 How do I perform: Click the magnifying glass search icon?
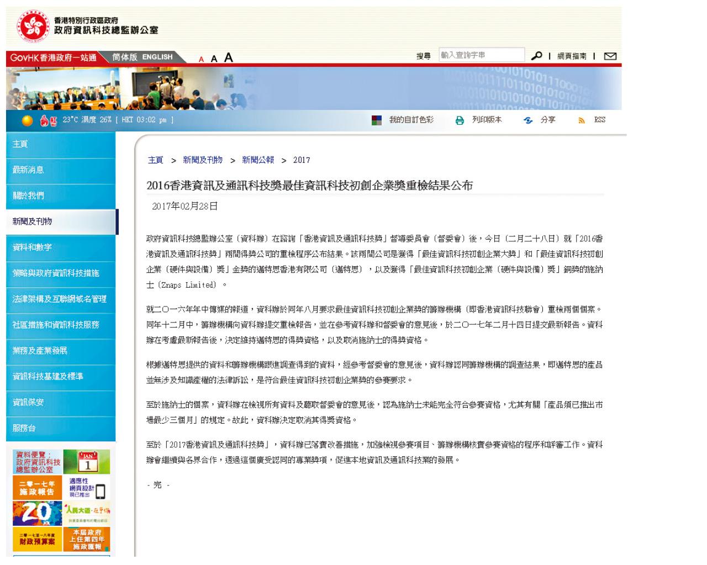click(536, 56)
